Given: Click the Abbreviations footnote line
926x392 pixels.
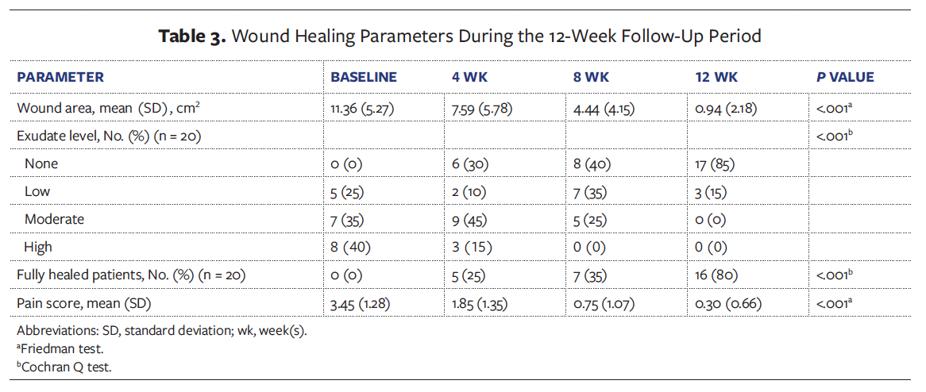Looking at the screenshot, I should pyautogui.click(x=161, y=331).
